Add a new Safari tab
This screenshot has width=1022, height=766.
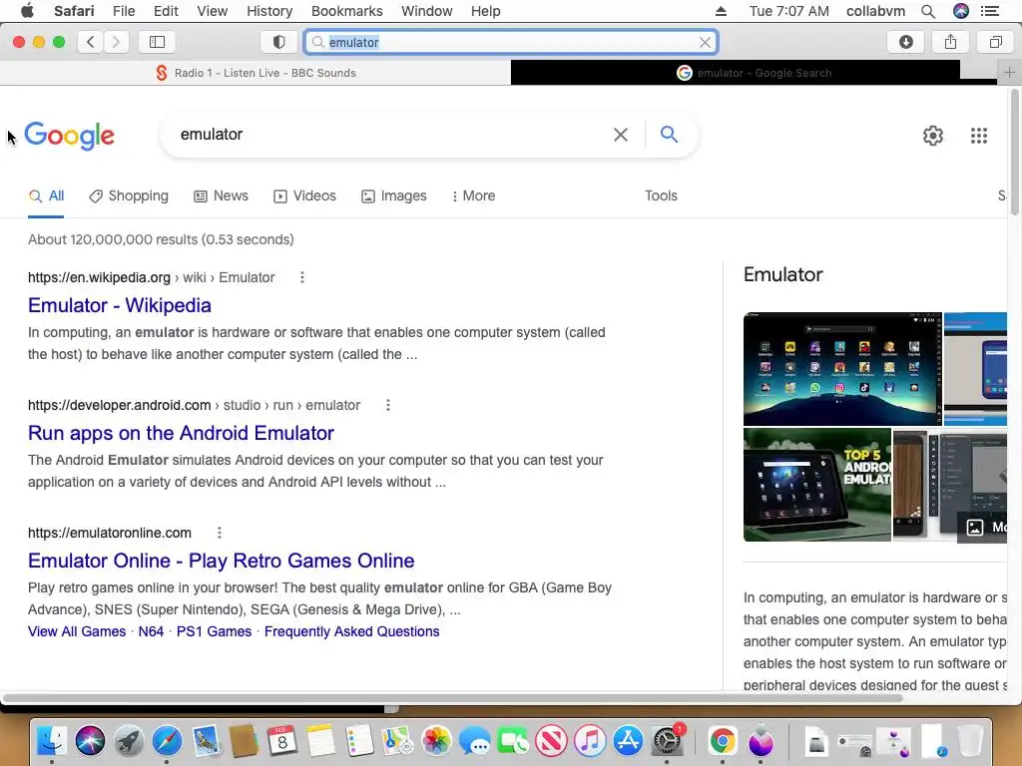1009,72
